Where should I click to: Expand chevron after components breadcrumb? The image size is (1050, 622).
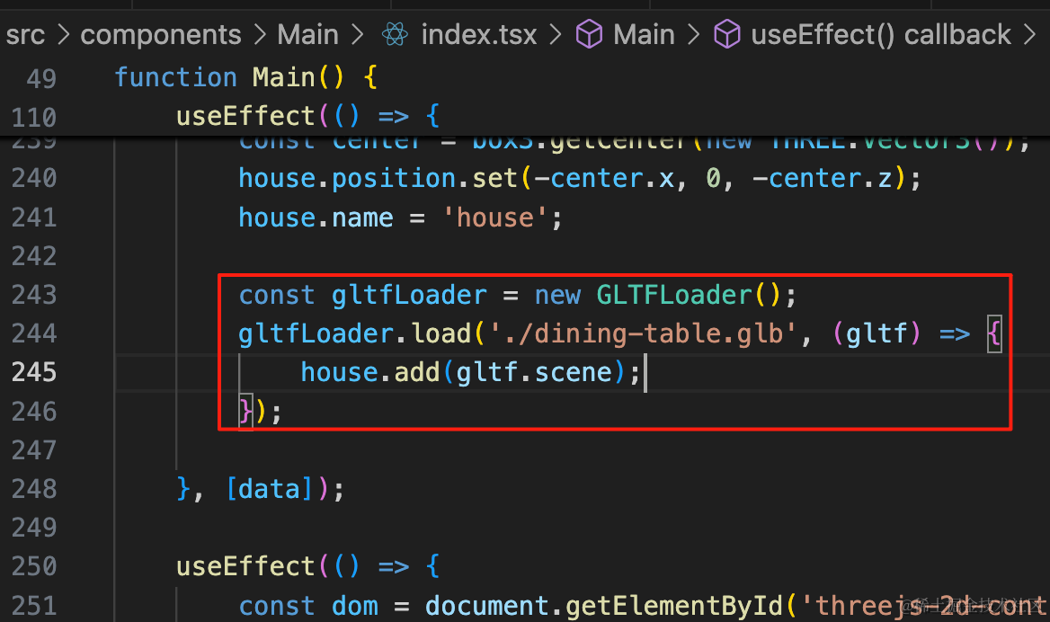click(x=260, y=35)
